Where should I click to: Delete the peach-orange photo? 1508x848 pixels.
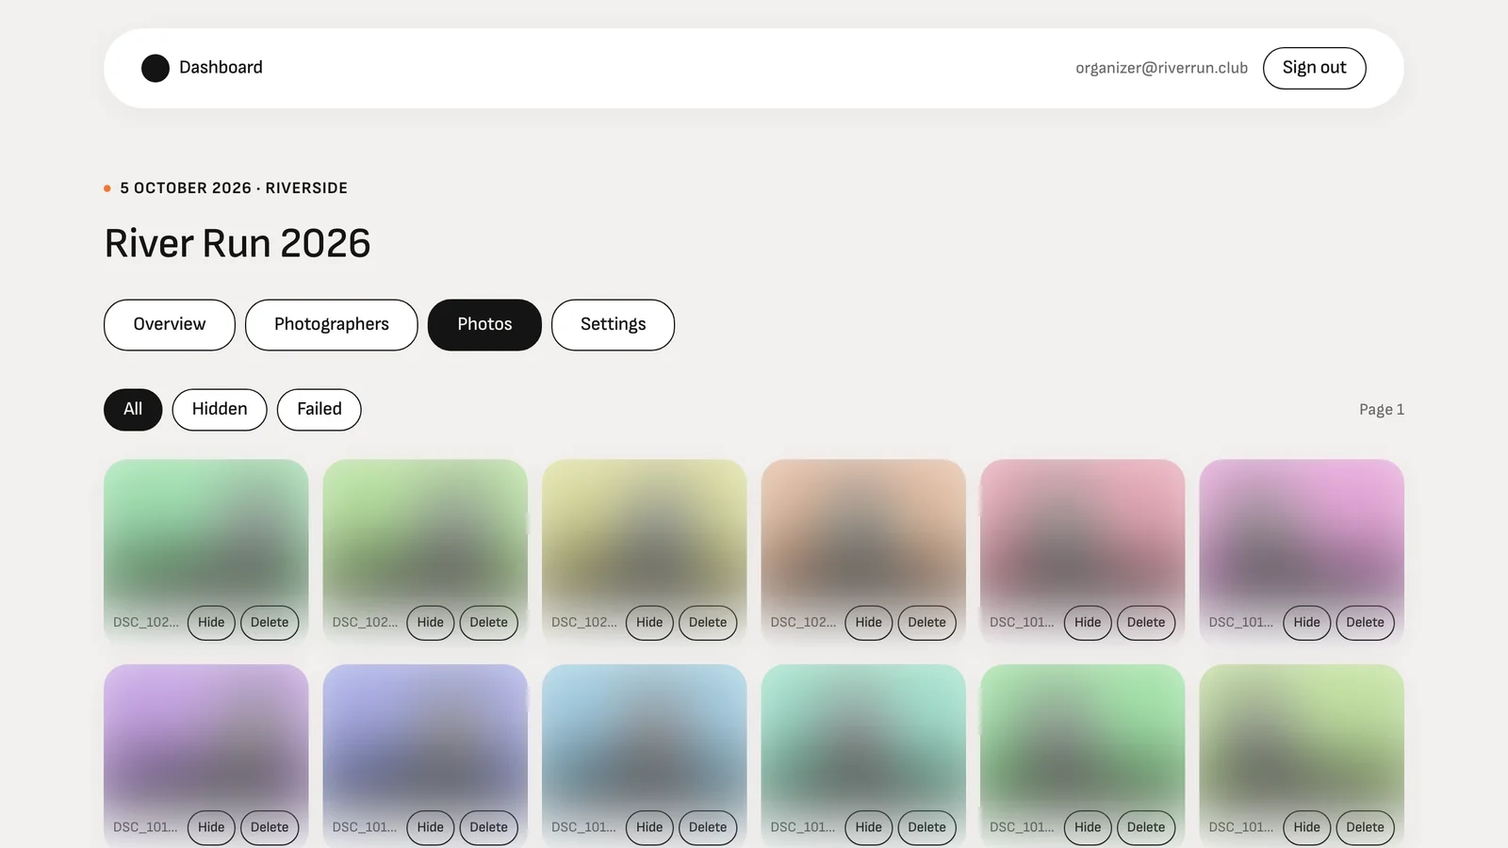point(926,623)
